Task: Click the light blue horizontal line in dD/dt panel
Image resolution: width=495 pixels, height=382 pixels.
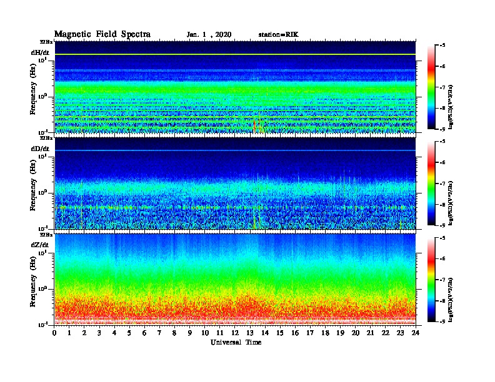Action: tap(235, 150)
